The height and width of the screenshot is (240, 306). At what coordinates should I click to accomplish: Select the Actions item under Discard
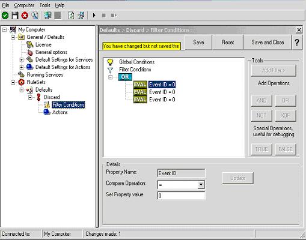click(60, 112)
